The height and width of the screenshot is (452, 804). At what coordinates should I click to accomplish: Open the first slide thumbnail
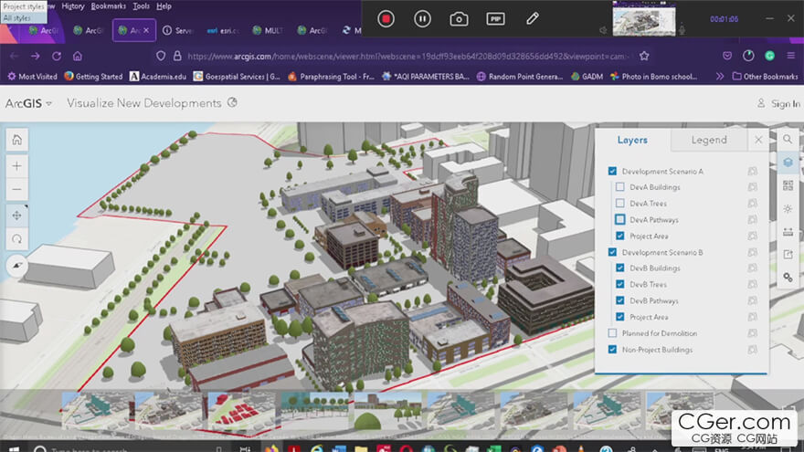tap(96, 411)
